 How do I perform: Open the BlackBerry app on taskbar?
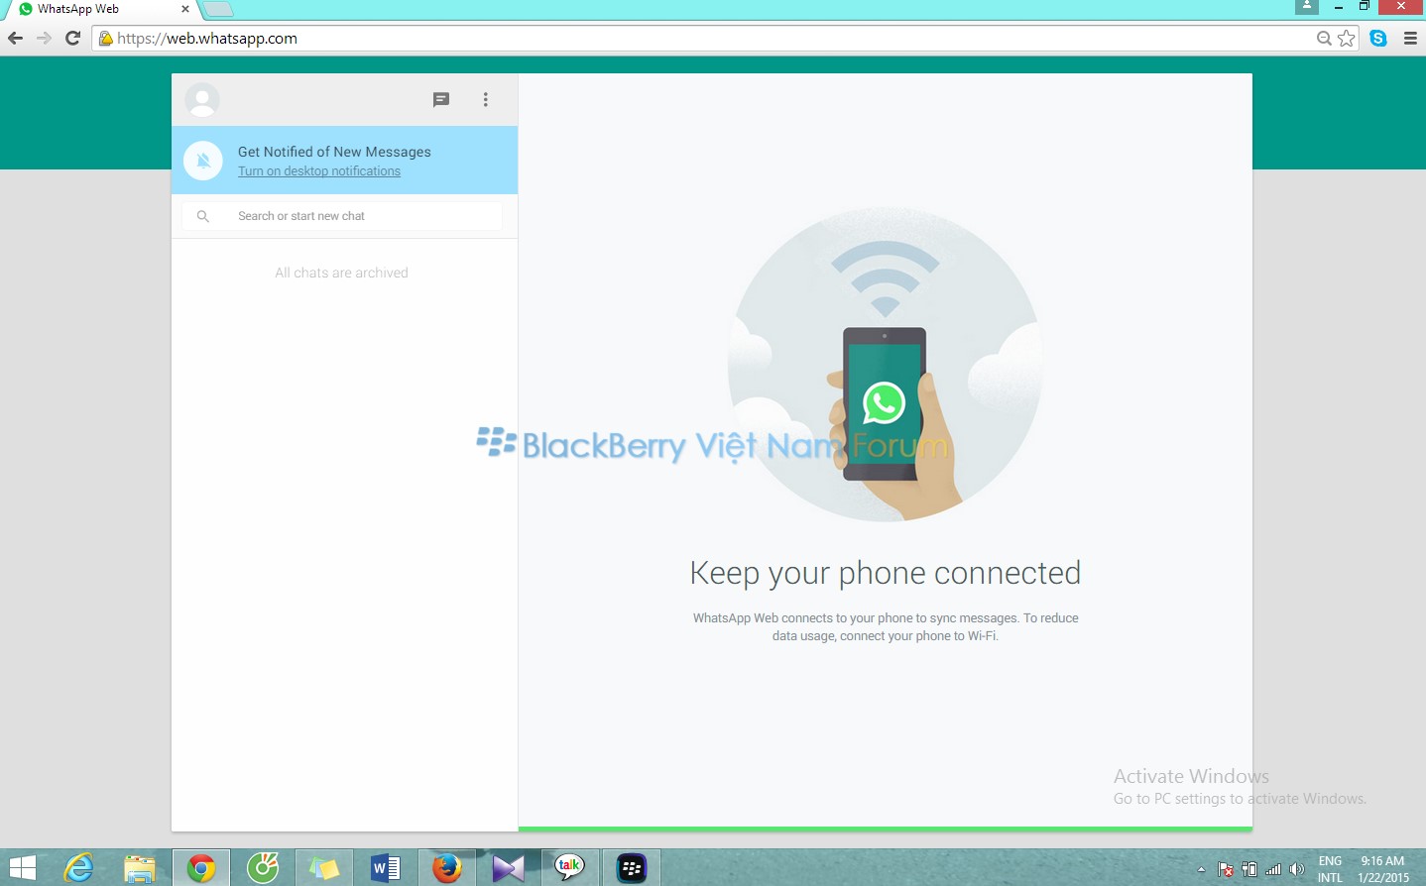tap(632, 868)
